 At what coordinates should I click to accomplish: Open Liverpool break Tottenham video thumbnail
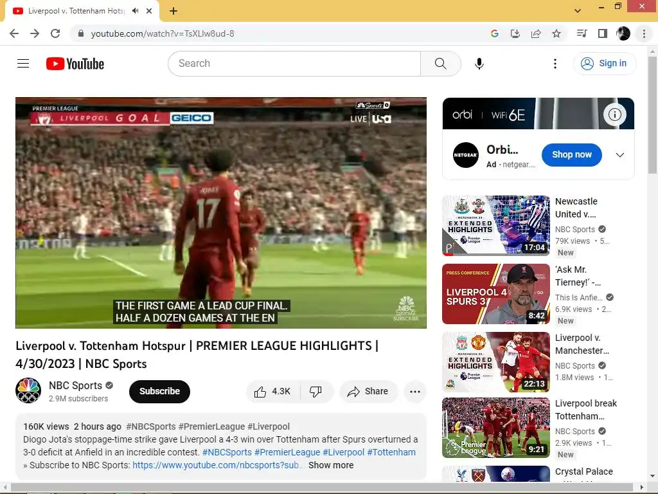(496, 428)
